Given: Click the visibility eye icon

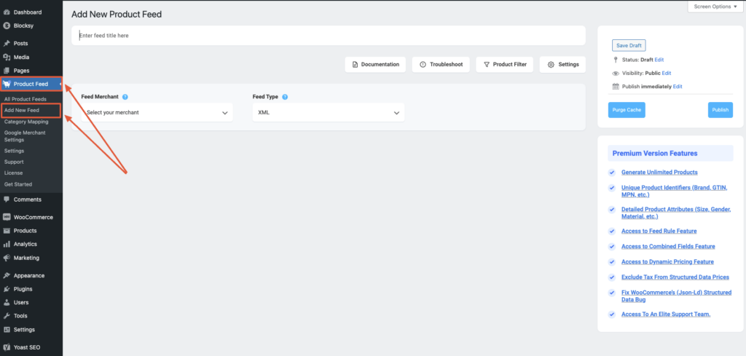Looking at the screenshot, I should pos(616,74).
